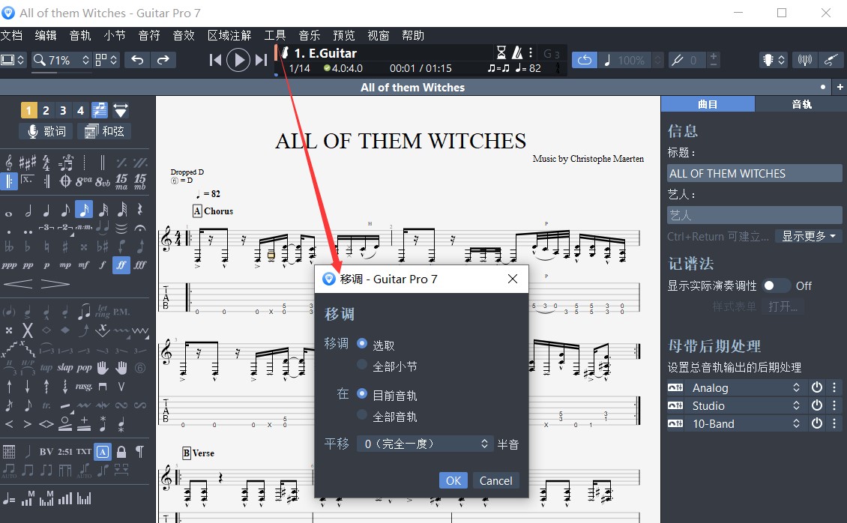Screen dimensions: 847x523
Task: Open the 工具 menu
Action: [x=274, y=34]
